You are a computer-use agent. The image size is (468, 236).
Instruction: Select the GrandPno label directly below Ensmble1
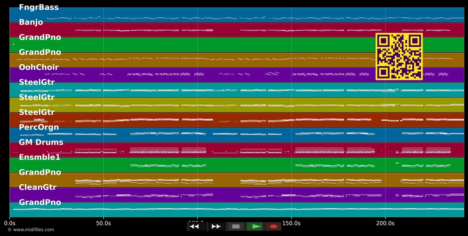(40, 172)
